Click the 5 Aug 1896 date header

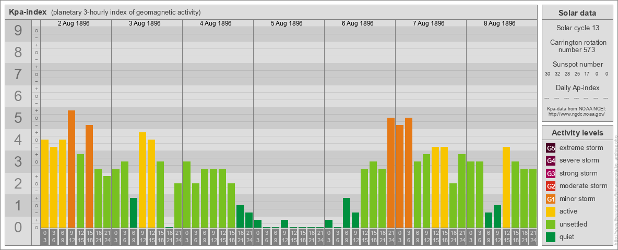coord(287,23)
